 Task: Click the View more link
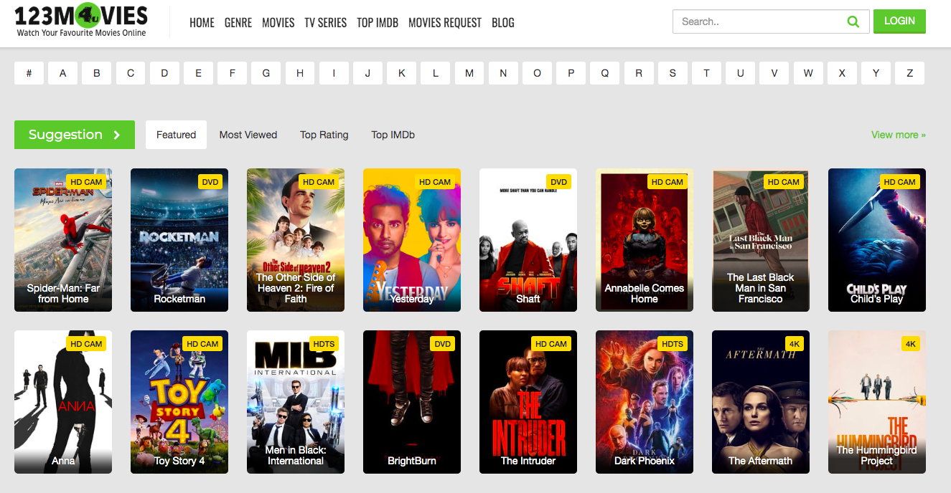898,135
